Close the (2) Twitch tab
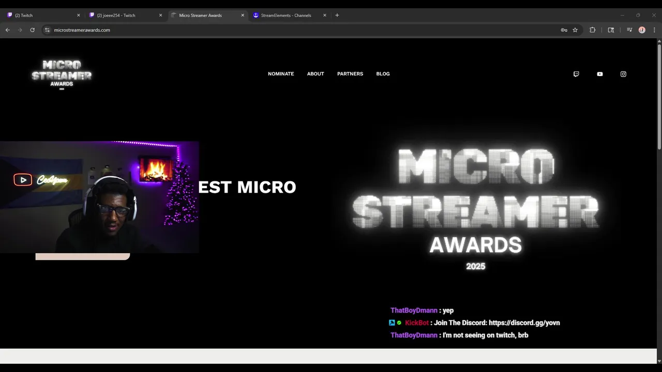 [x=79, y=16]
